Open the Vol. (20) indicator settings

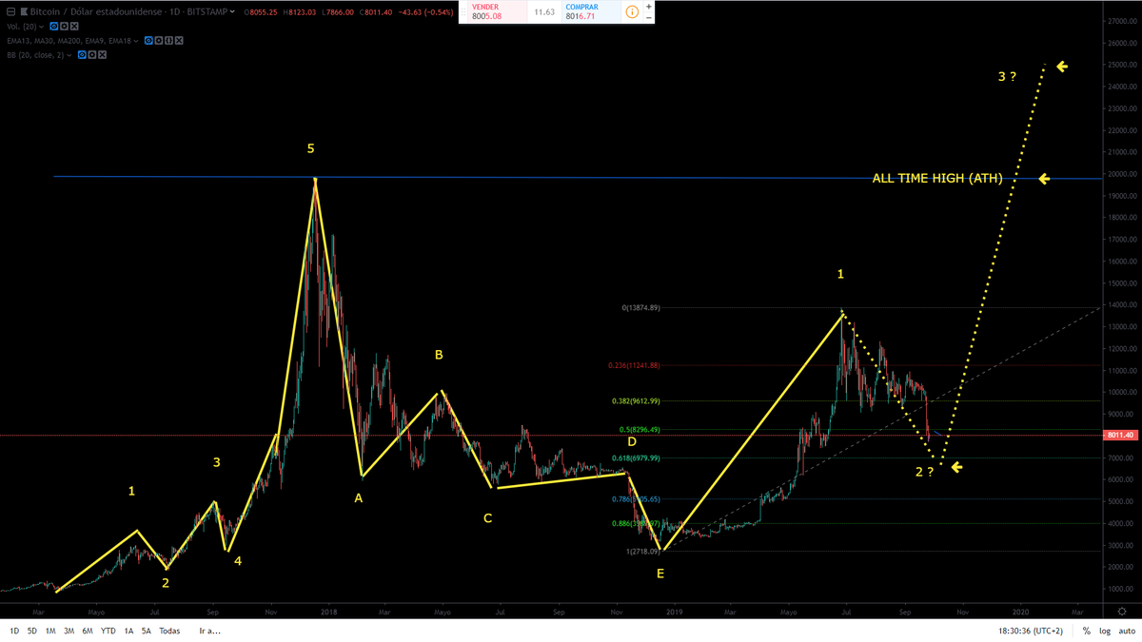coord(64,27)
